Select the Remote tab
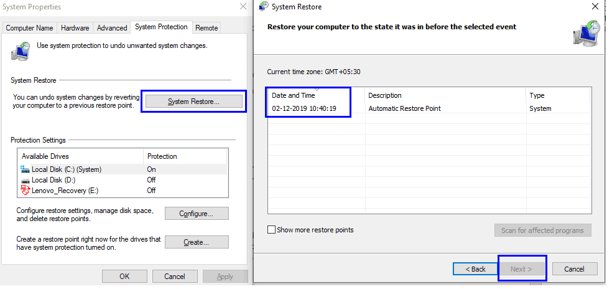 pos(206,28)
